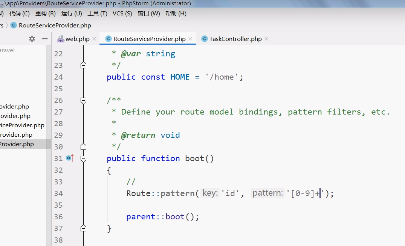Select the highlighted Provider.php file in project tree

[17, 144]
